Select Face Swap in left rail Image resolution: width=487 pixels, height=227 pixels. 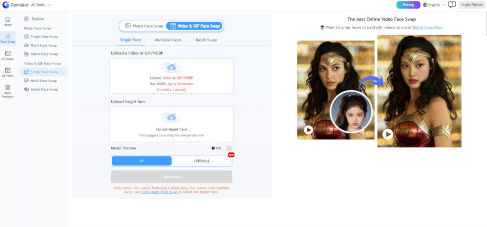pos(8,39)
